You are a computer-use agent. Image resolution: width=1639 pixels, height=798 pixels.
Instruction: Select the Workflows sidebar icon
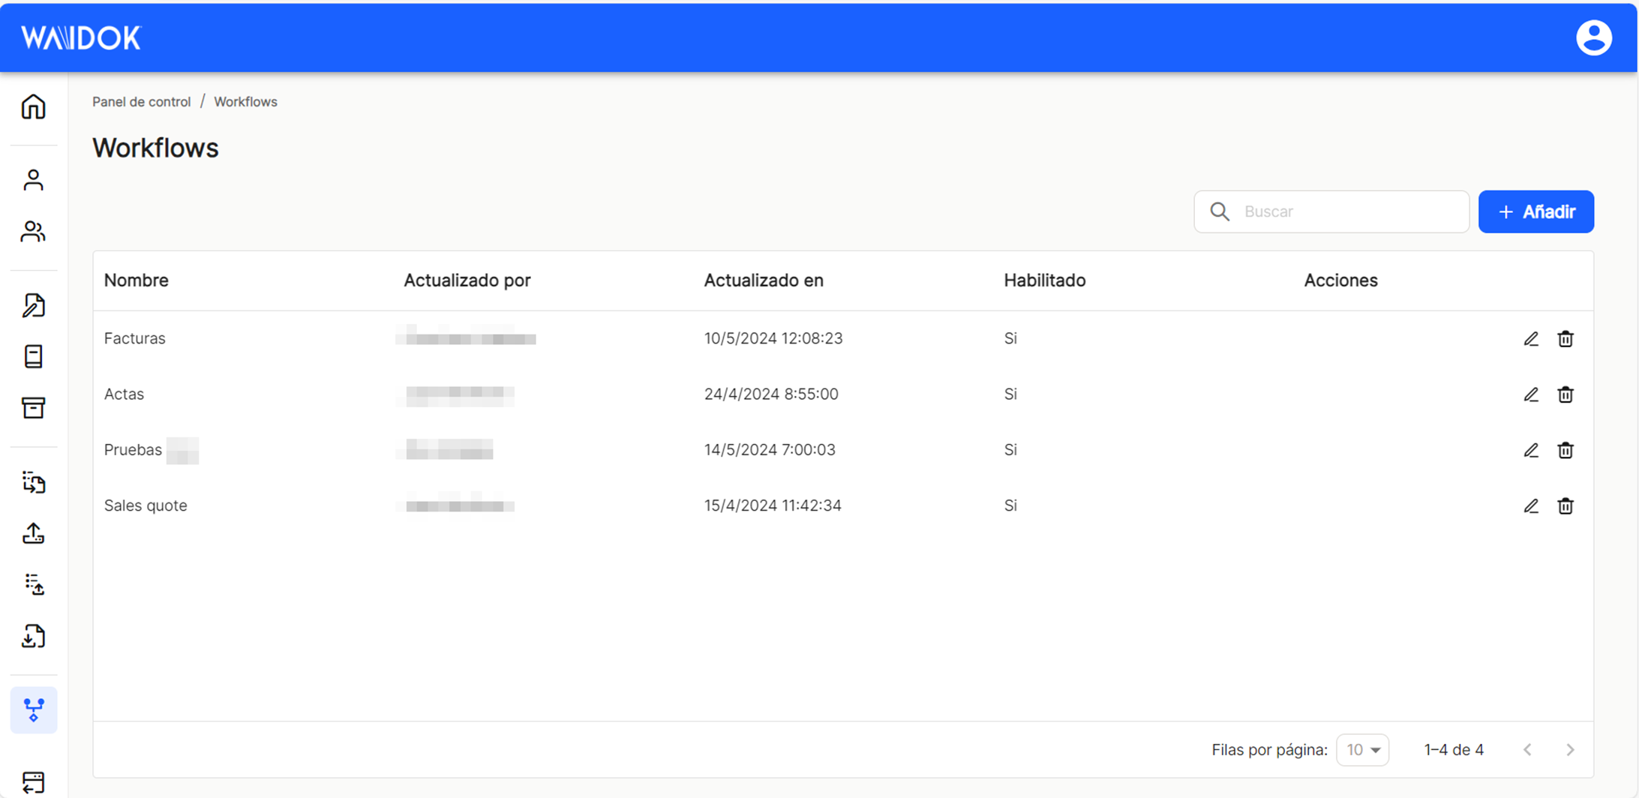pyautogui.click(x=34, y=709)
